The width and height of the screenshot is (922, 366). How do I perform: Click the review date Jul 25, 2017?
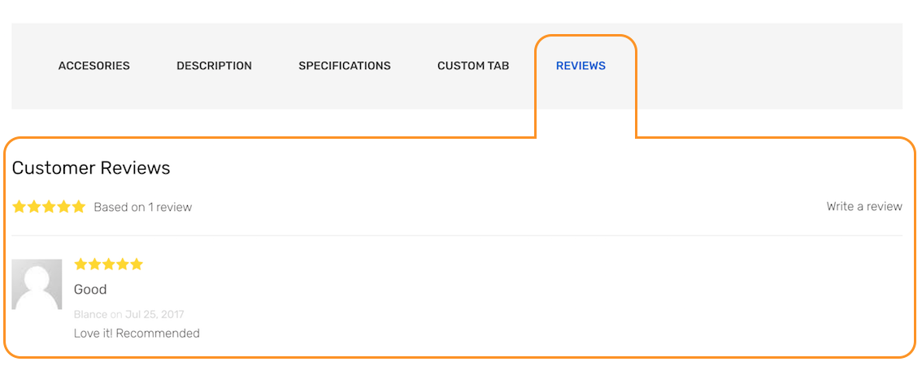point(154,314)
